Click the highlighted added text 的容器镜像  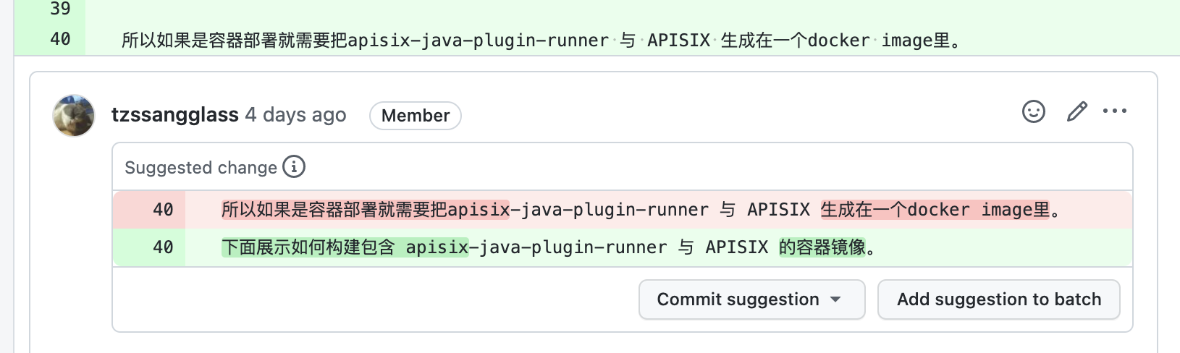pos(822,247)
